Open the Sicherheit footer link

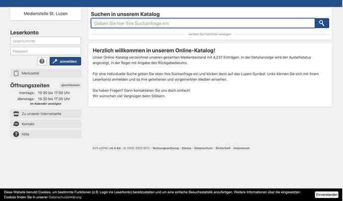223,148
